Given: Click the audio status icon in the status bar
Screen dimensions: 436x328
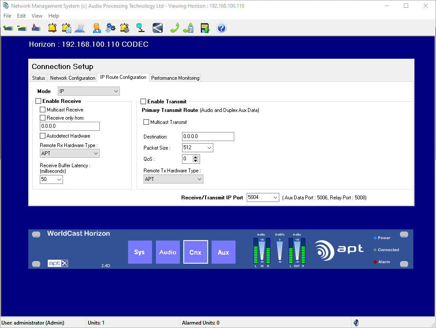Looking at the screenshot, I should click(356, 323).
